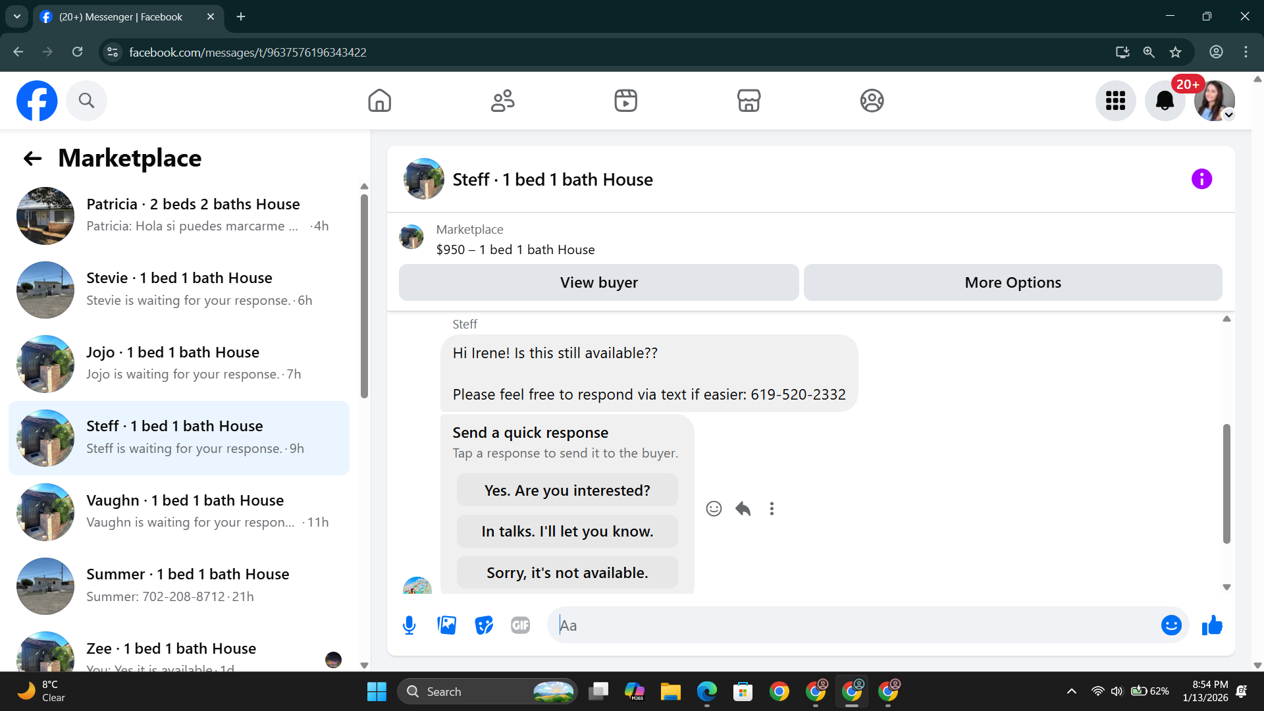The image size is (1264, 711).
Task: Send "Yes. Are you interested?" quick response
Action: [567, 490]
